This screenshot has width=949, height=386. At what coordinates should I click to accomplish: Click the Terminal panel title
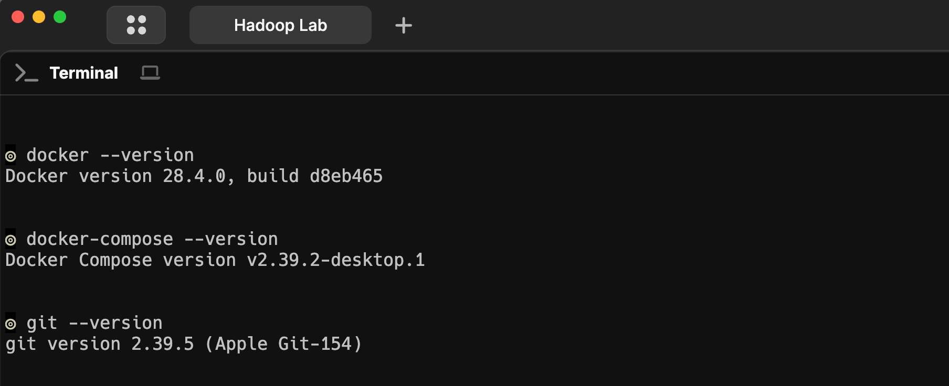[83, 73]
